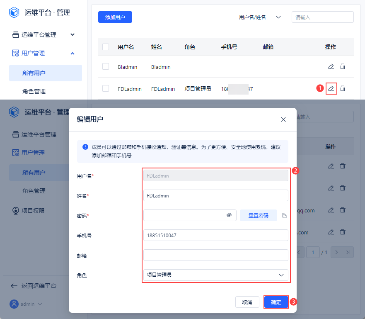
Task: Click the trash delete icon in the BIadmin row
Action: 343,66
